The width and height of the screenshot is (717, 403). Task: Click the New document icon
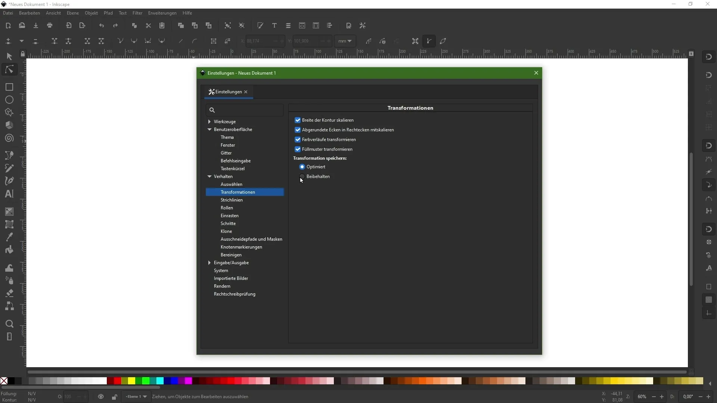click(x=8, y=26)
